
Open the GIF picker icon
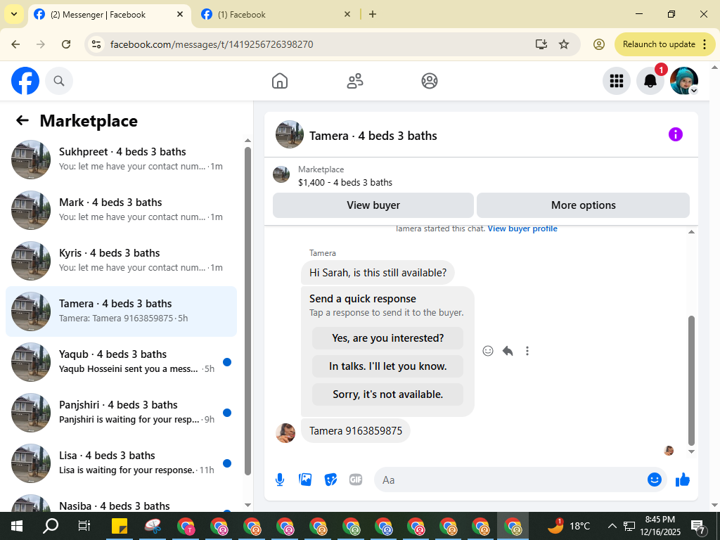pos(356,480)
